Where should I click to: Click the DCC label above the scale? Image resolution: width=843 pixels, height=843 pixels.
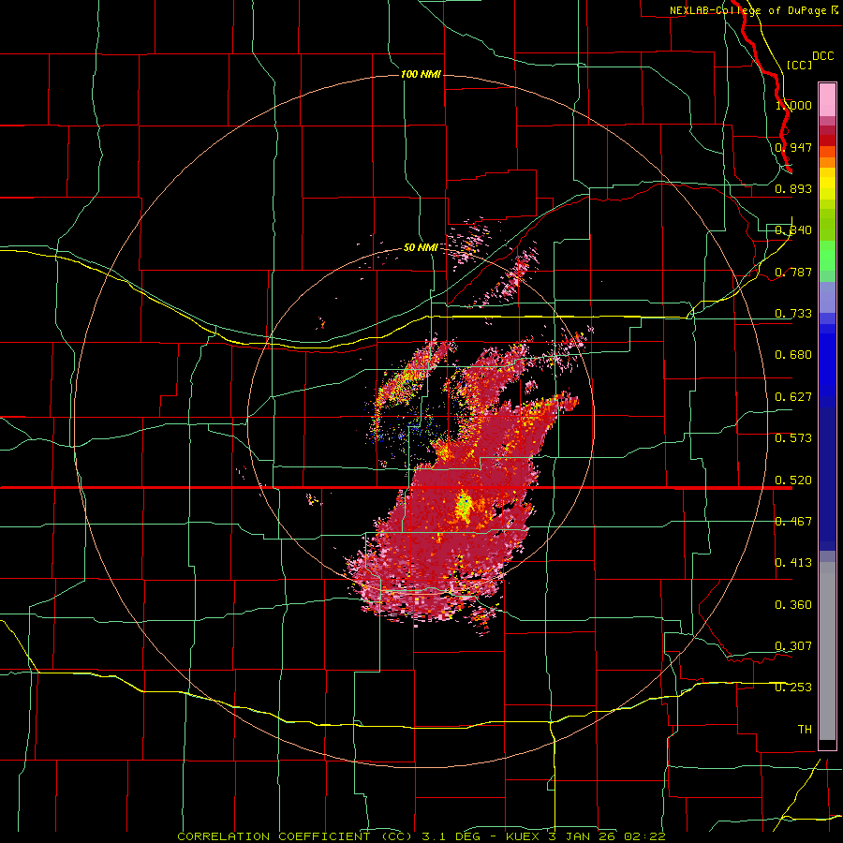pyautogui.click(x=823, y=56)
